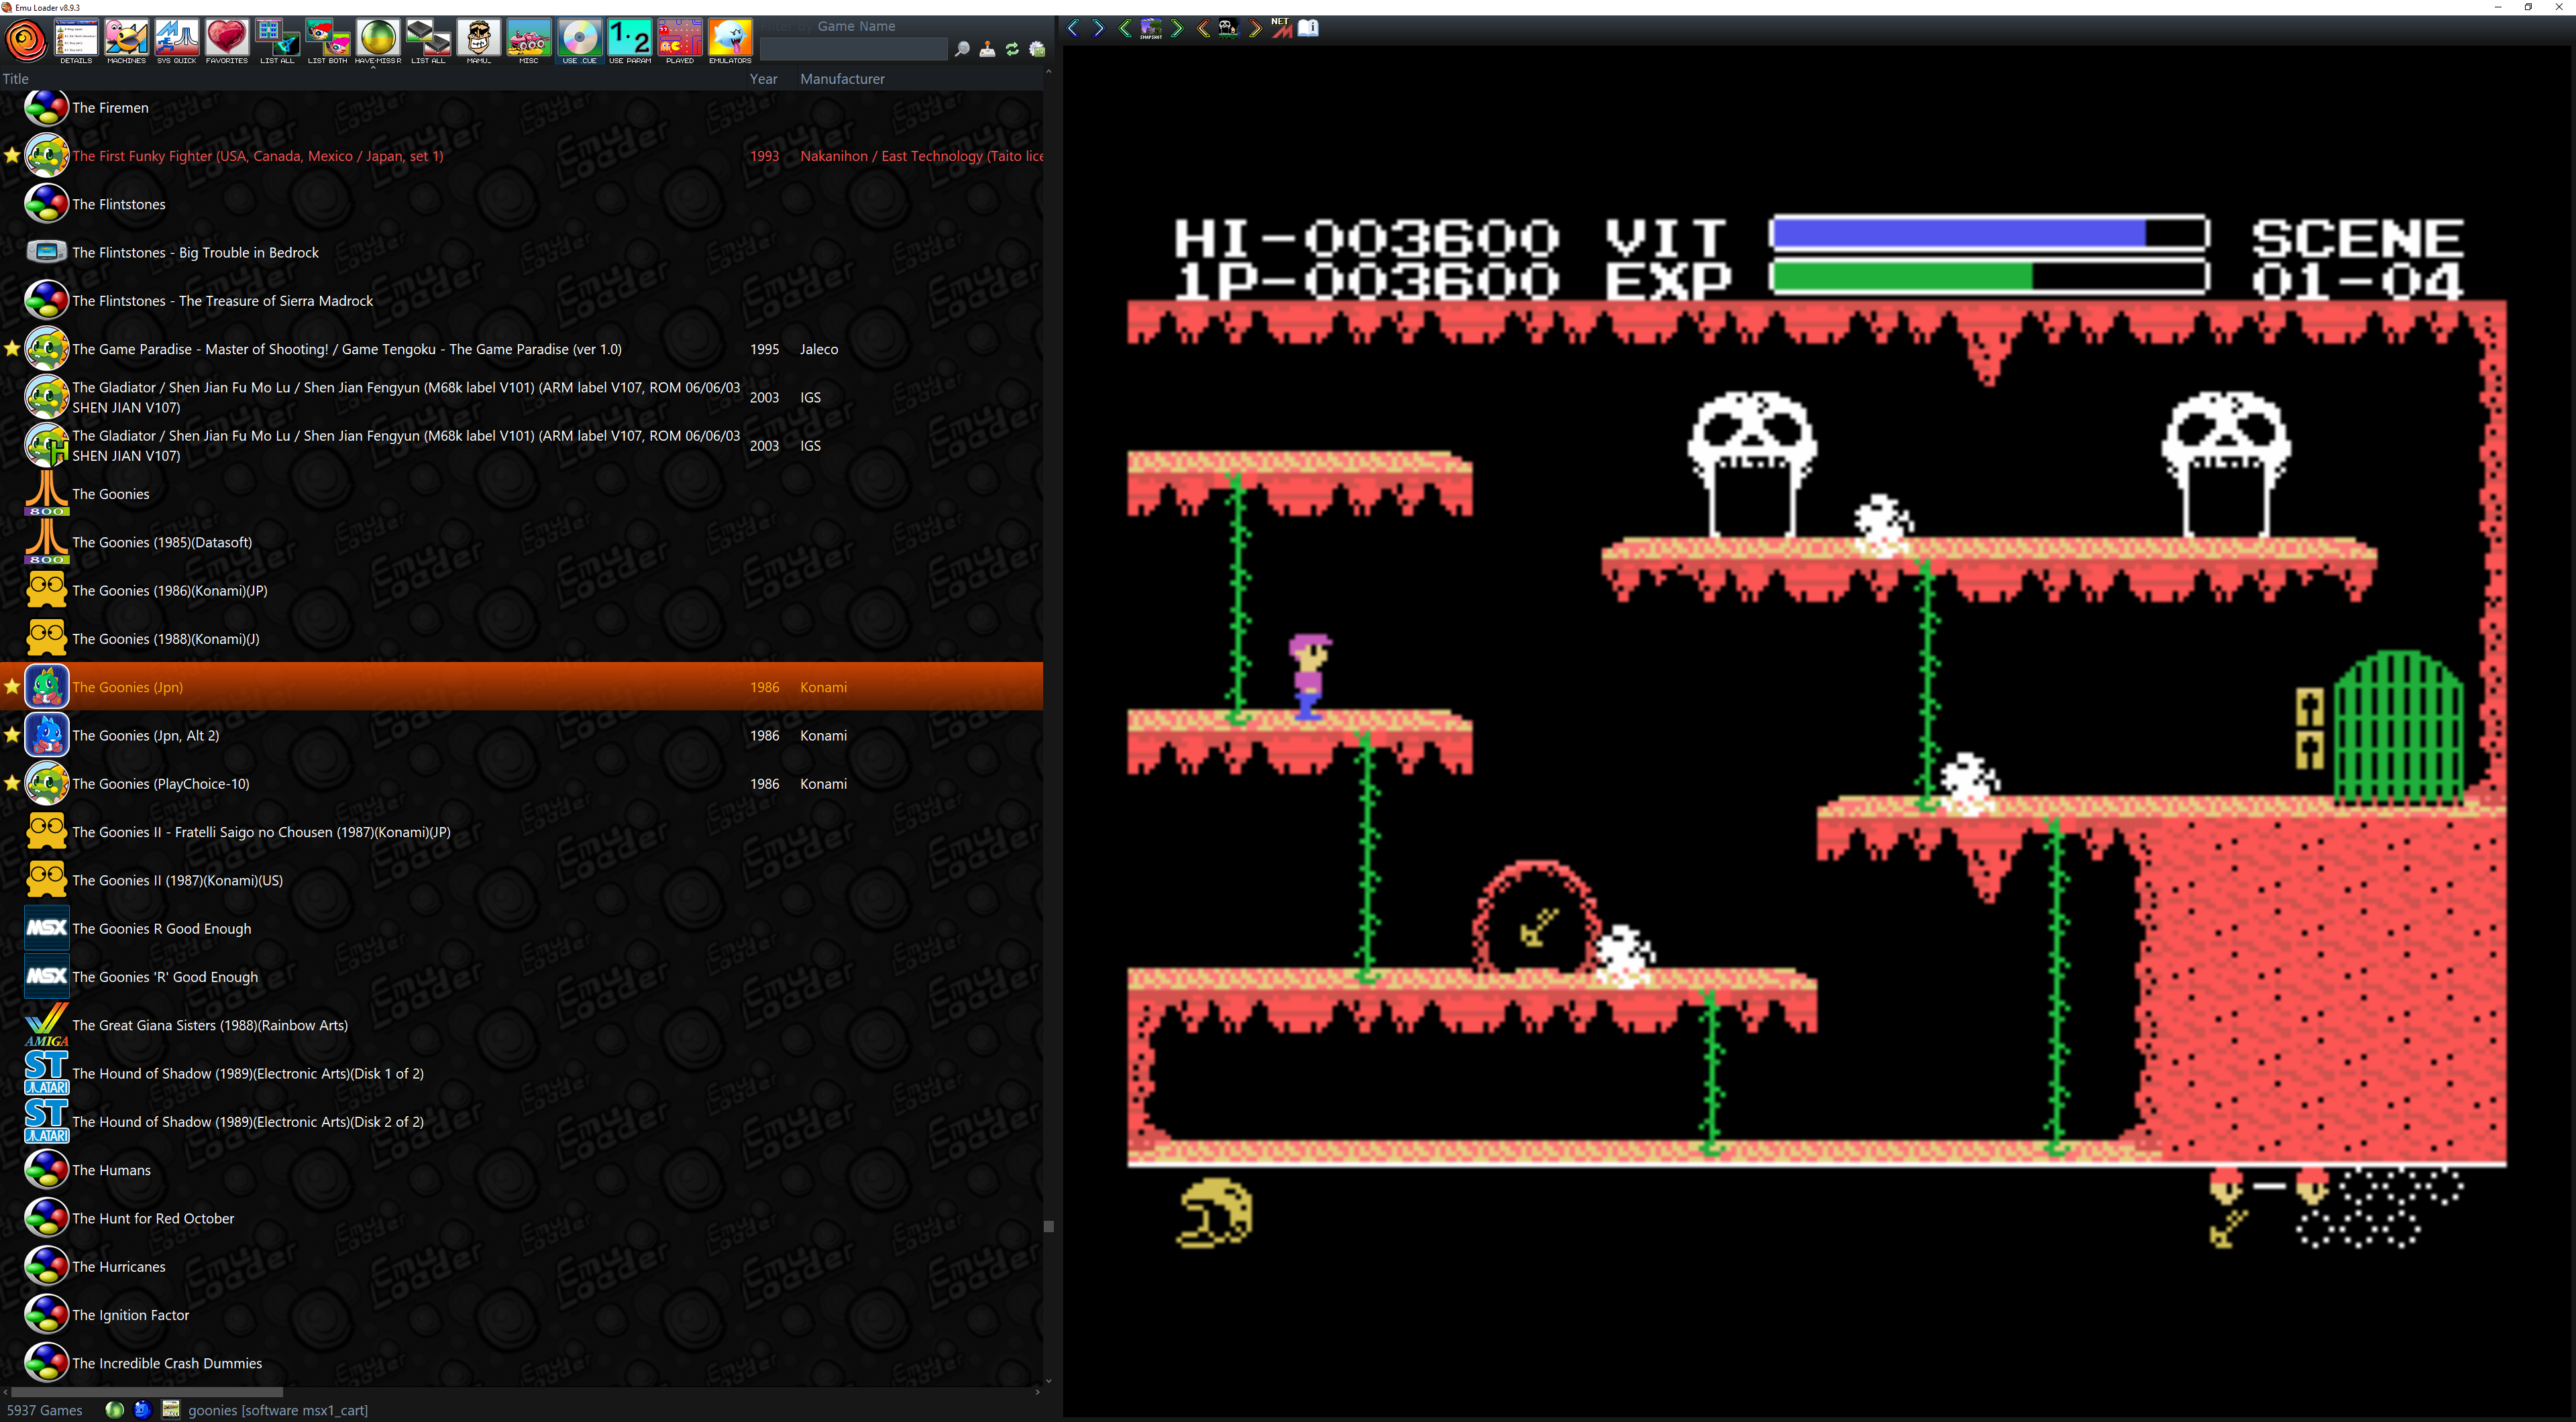Click the joystick icon beside search

987,49
